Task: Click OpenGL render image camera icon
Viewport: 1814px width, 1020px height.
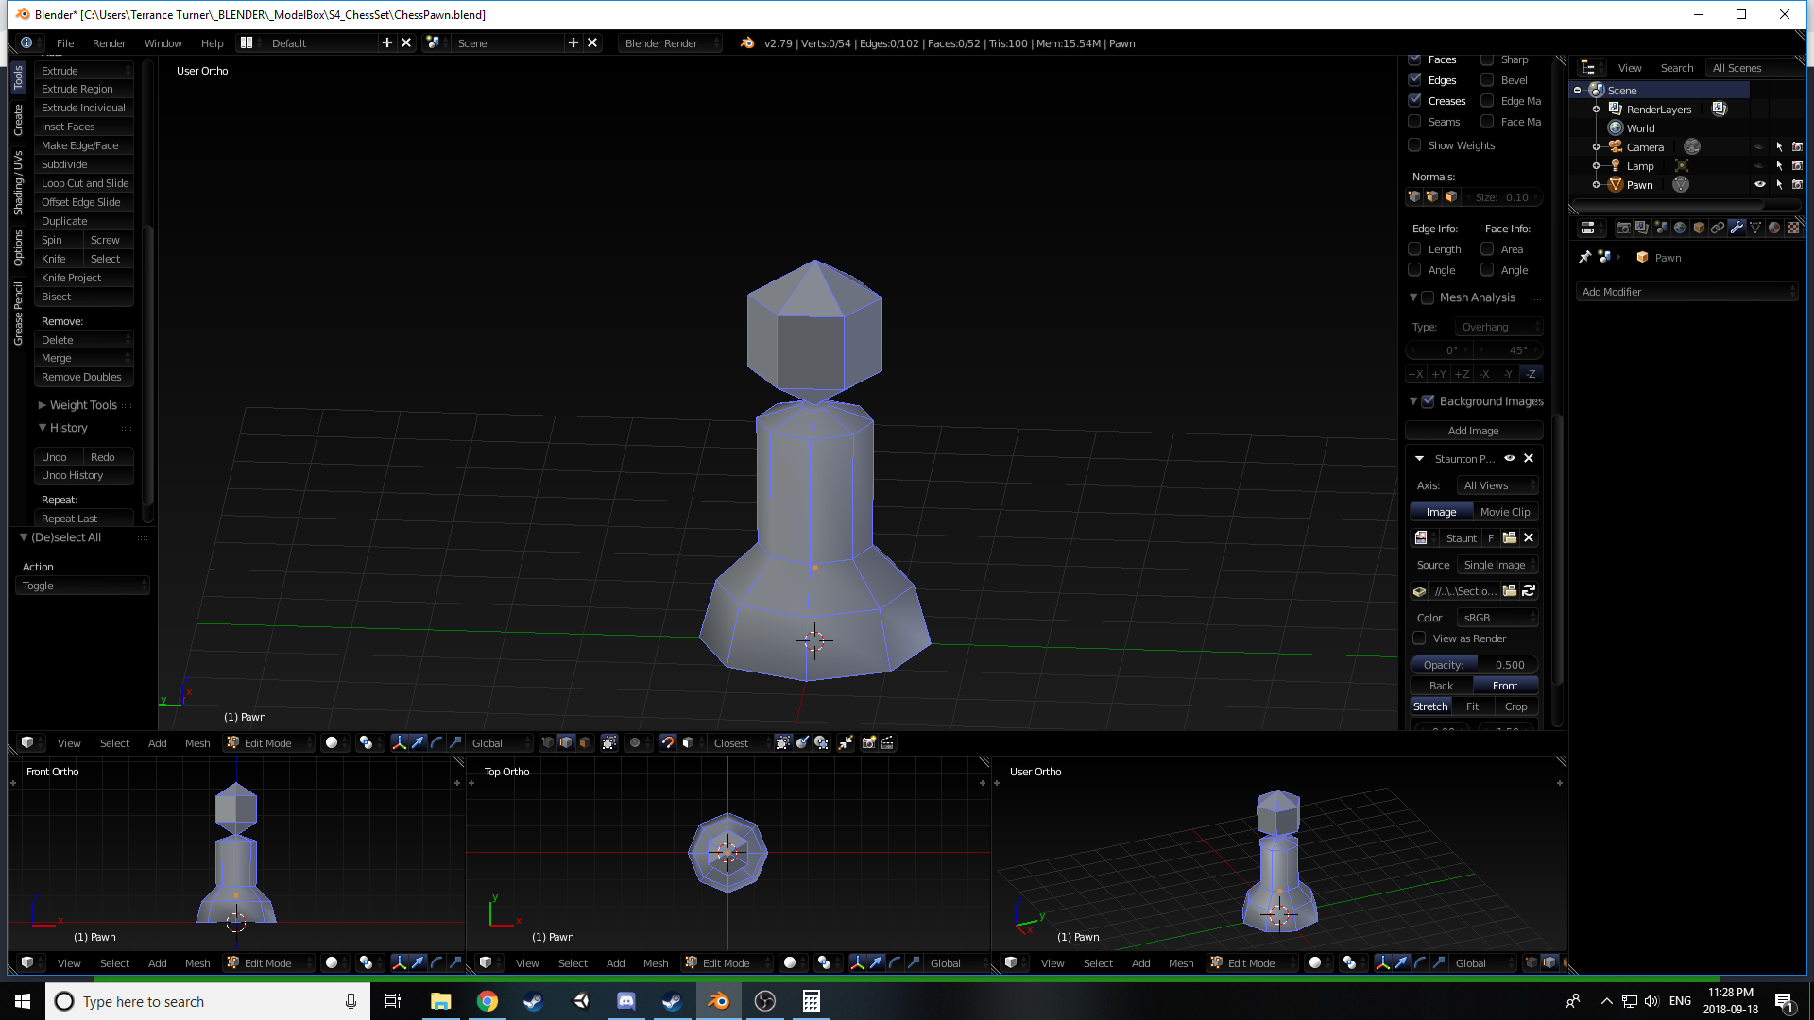Action: tap(868, 743)
